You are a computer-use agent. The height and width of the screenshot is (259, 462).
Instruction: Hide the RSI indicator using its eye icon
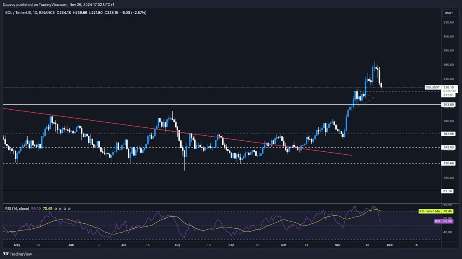55,209
